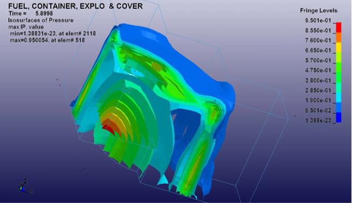Click the dark blue band of the fringe color bar
Image resolution: width=352 pixels, height=203 pixels.
pos(339,117)
